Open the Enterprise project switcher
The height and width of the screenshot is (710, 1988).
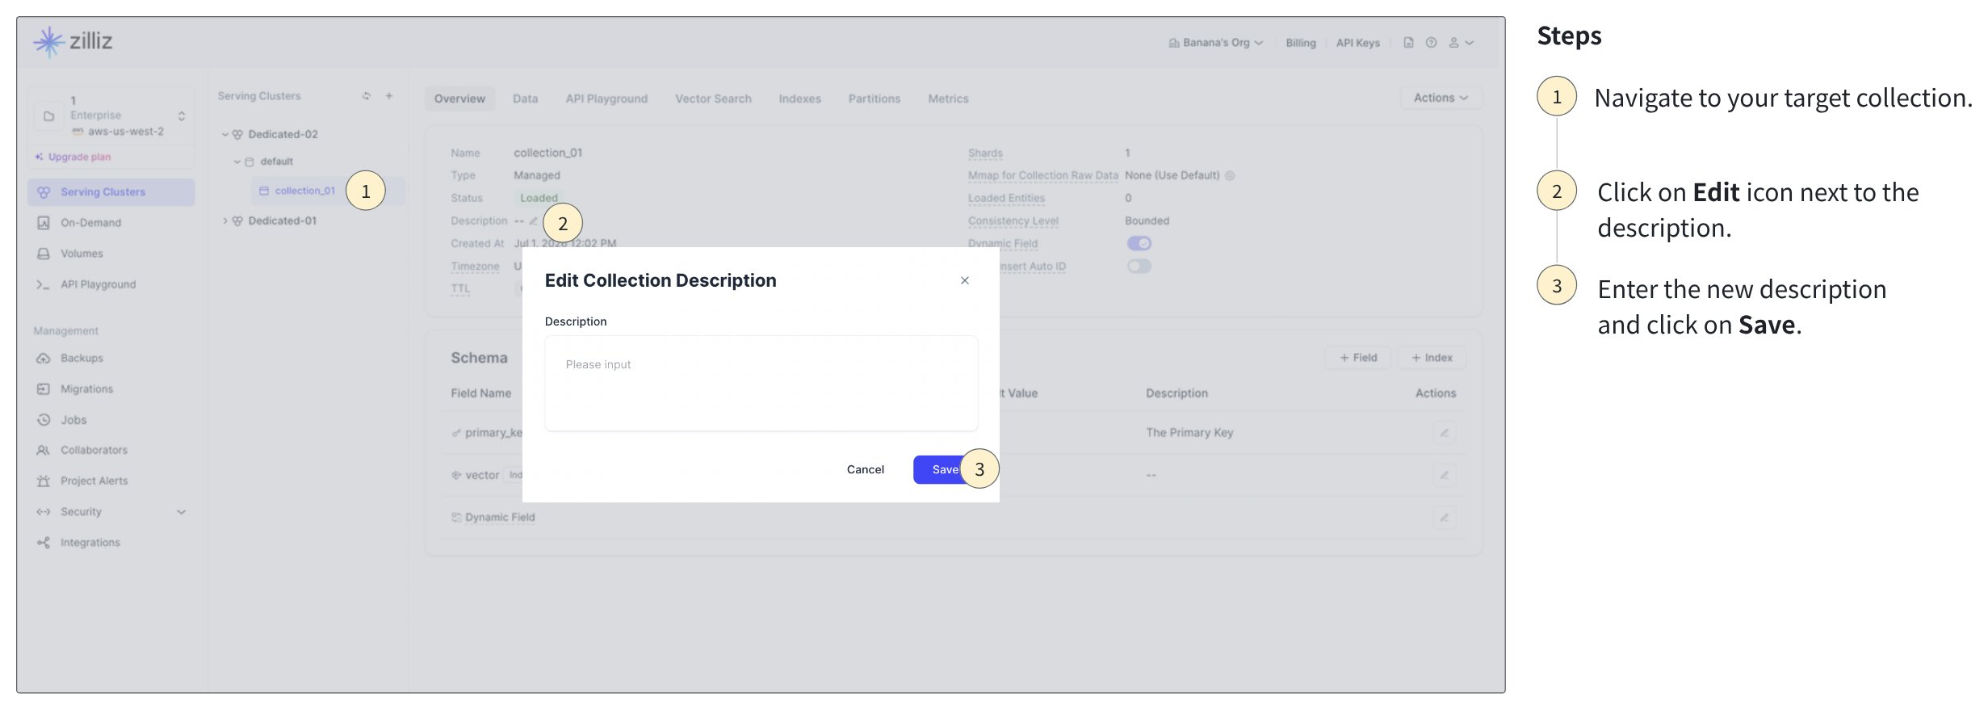(112, 116)
